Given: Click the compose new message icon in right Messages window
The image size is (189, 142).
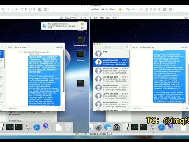Looking at the screenshot, I should (126, 47).
